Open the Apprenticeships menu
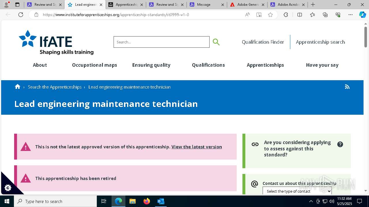 point(265,65)
